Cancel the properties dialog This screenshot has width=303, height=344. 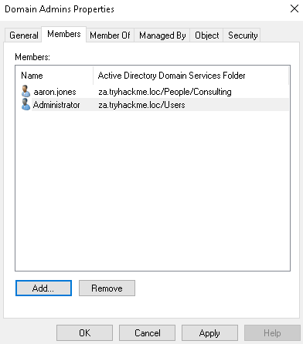pyautogui.click(x=147, y=333)
